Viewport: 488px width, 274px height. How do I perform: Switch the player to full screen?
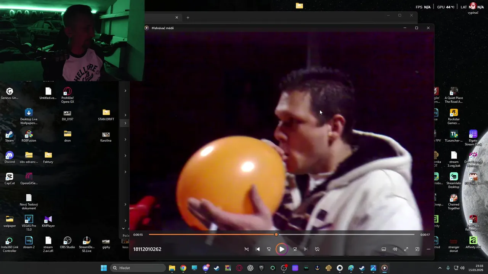click(x=406, y=249)
